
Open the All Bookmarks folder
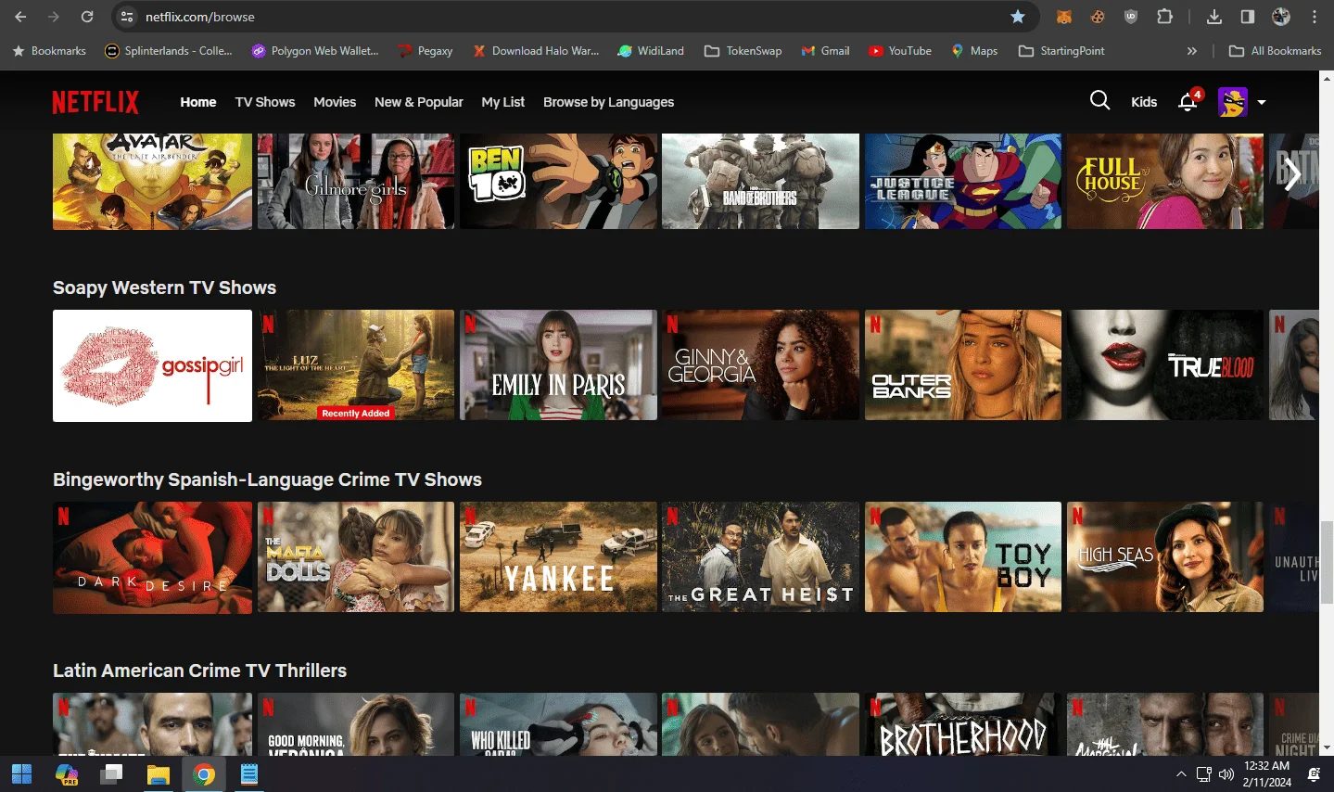1276,51
